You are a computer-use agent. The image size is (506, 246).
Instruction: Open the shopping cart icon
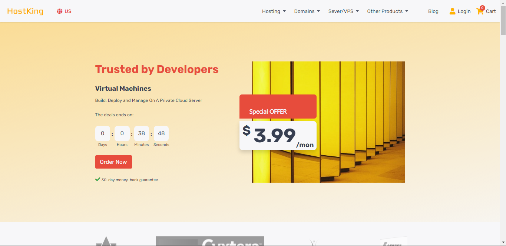(x=480, y=11)
